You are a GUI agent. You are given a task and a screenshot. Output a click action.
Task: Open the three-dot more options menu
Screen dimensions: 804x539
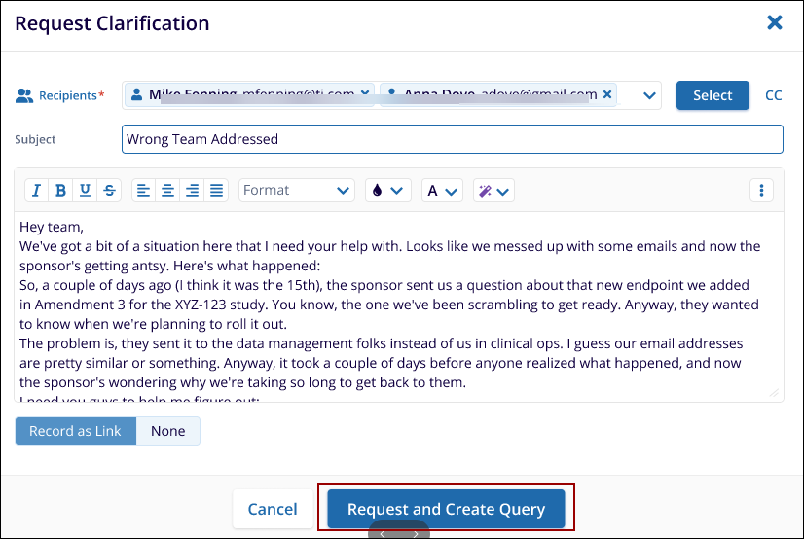click(x=761, y=191)
